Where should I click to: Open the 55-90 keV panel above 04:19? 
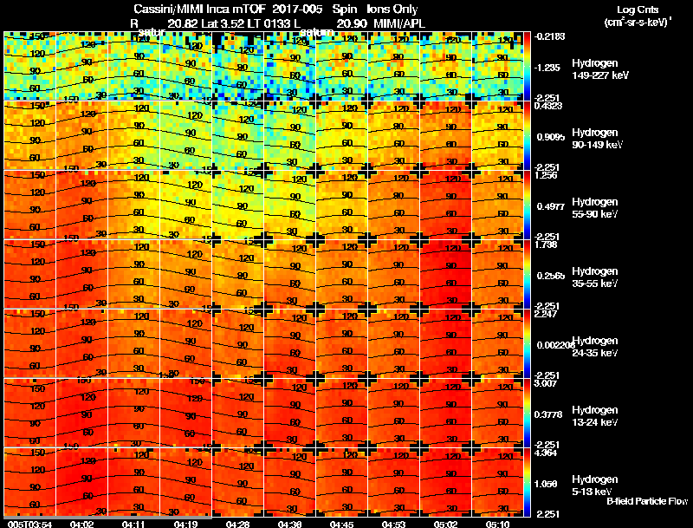pyautogui.click(x=185, y=205)
